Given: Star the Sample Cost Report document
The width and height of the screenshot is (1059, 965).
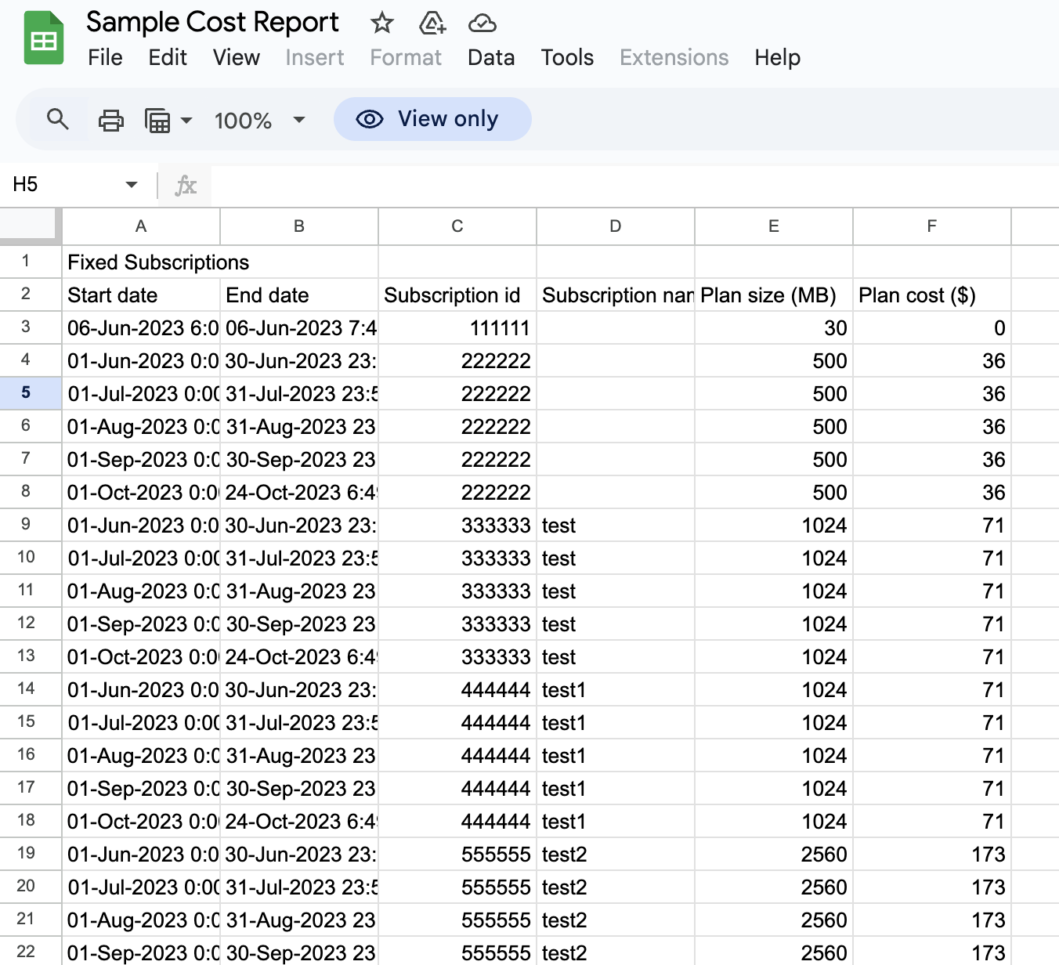Looking at the screenshot, I should click(x=382, y=23).
